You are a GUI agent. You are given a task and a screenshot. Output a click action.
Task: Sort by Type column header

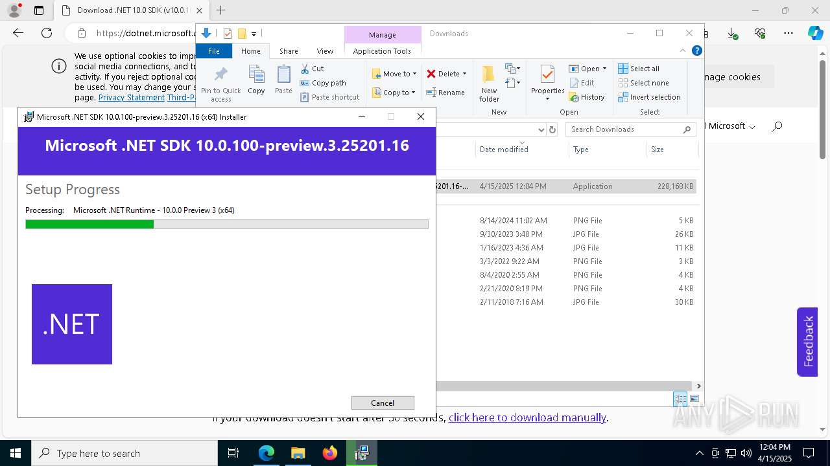pyautogui.click(x=608, y=150)
